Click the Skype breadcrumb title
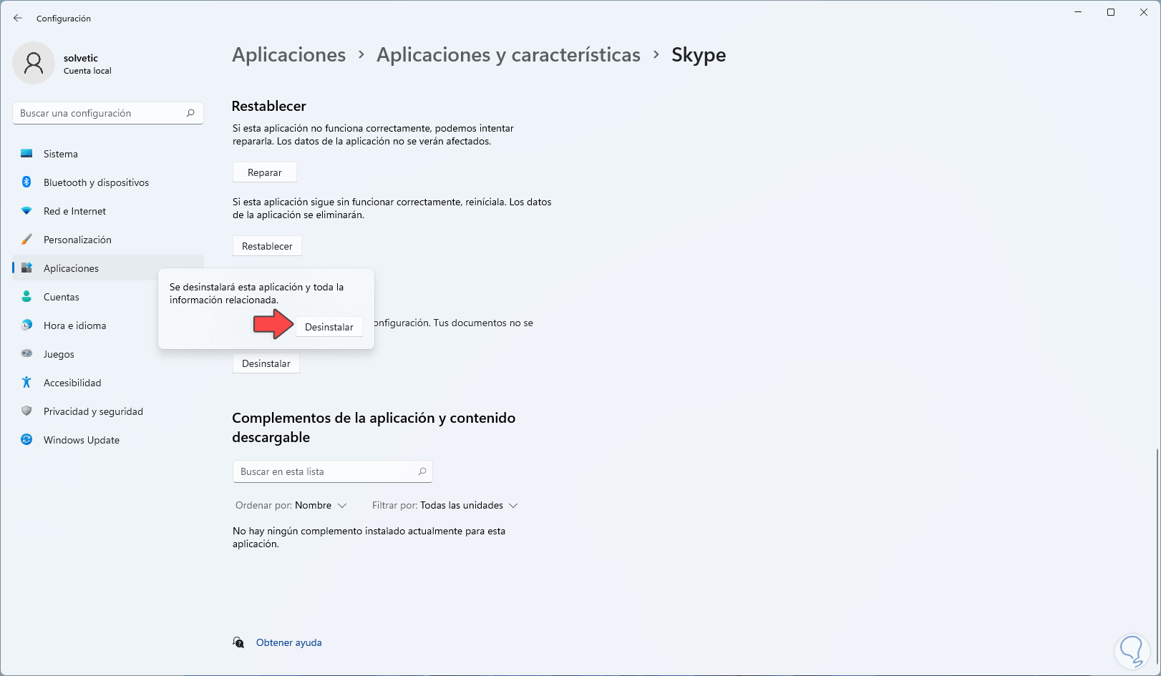The width and height of the screenshot is (1161, 676). click(699, 55)
